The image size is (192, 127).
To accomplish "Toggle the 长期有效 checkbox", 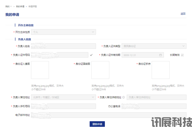I will 182,55.
